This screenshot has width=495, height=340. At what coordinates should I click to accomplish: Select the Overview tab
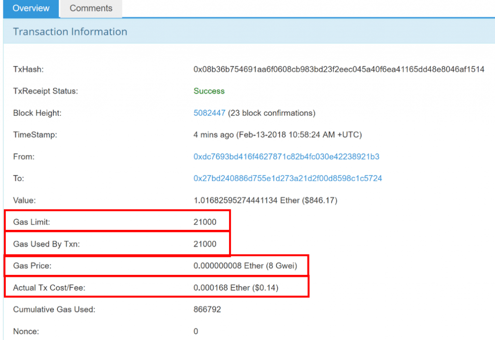tap(31, 8)
